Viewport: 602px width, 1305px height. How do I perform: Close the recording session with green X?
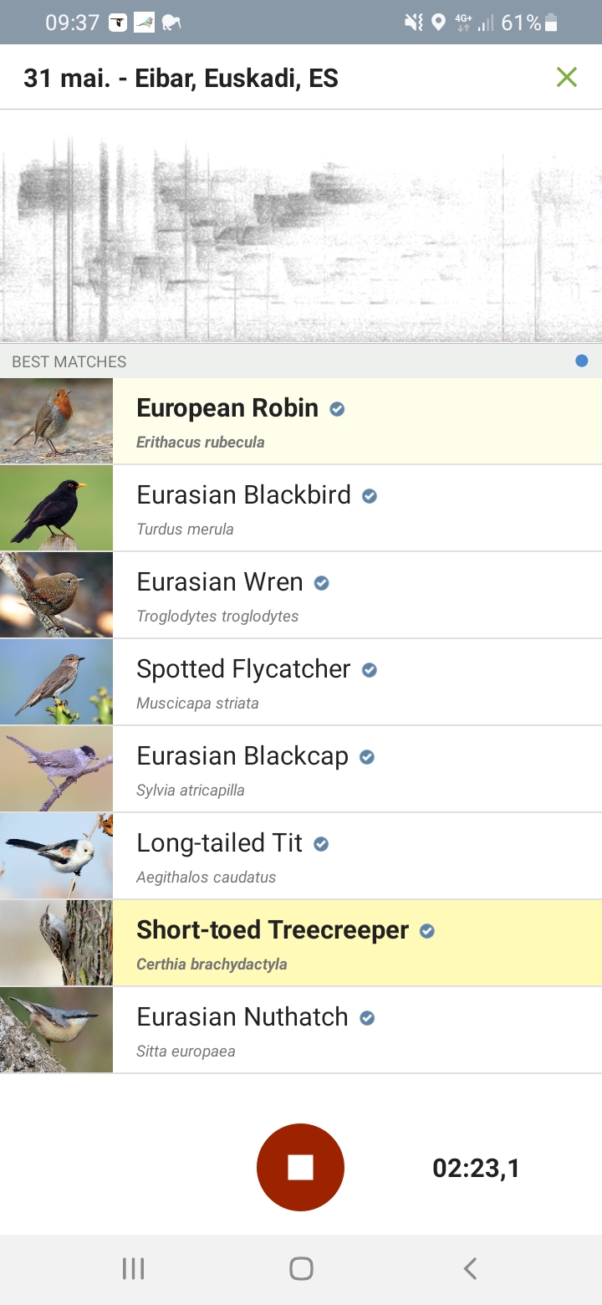tap(567, 77)
